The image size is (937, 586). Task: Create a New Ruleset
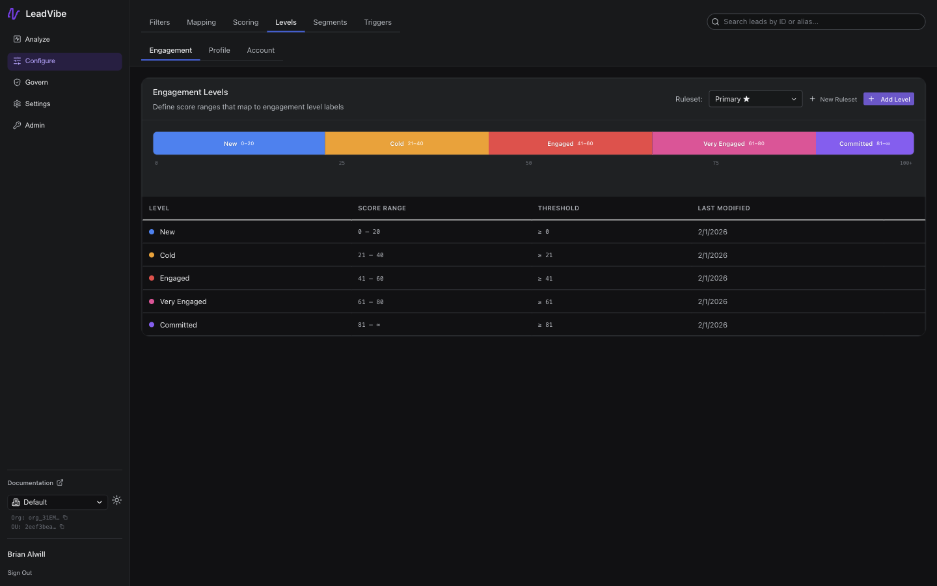[833, 99]
